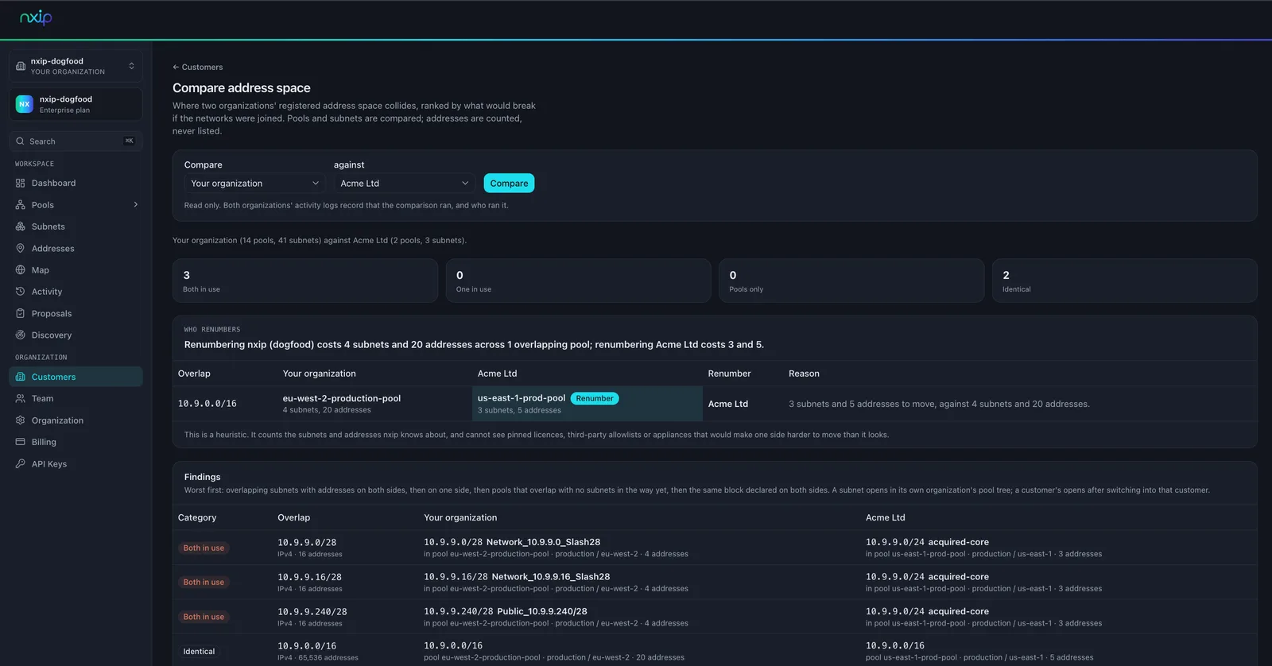Click the Addresses pin icon
Screen dimensions: 1272x666
(x=21, y=248)
